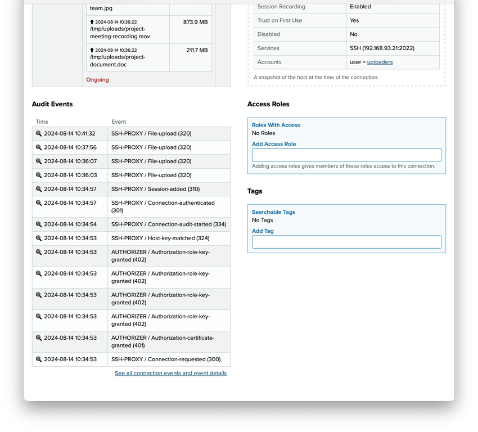Click the Audit Events heading

(x=52, y=104)
